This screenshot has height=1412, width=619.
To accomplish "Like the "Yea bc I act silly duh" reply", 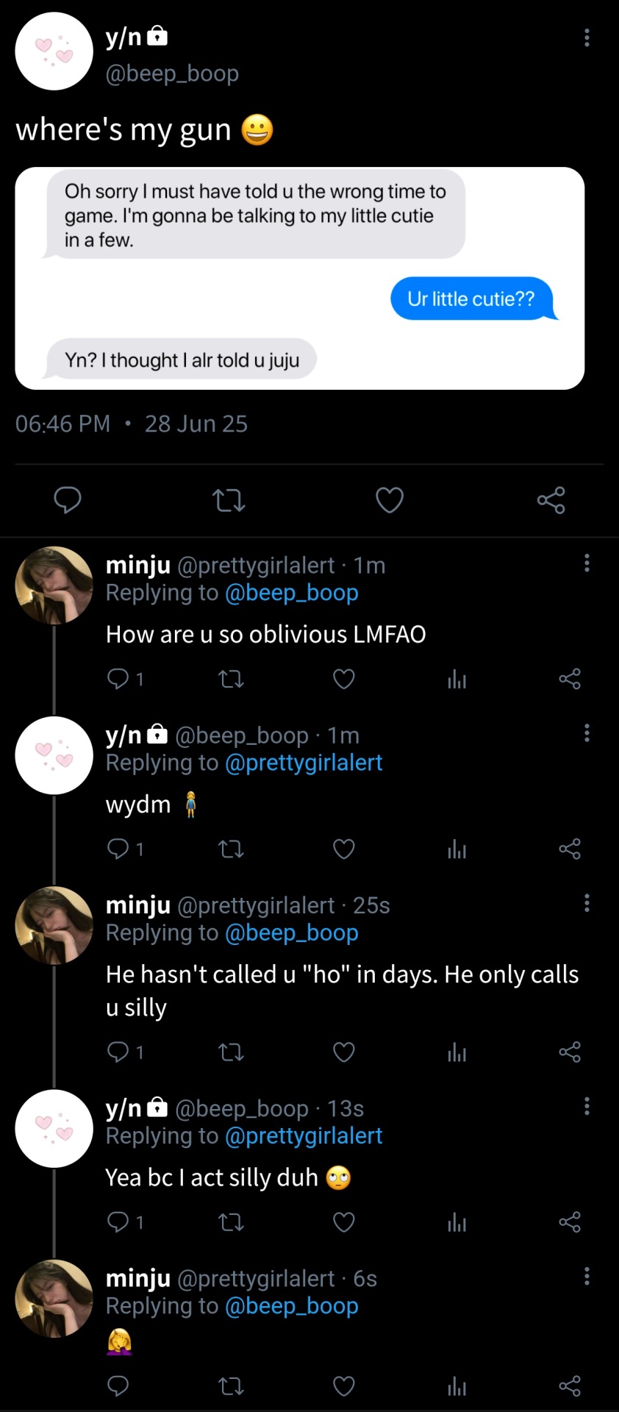I will [344, 1222].
